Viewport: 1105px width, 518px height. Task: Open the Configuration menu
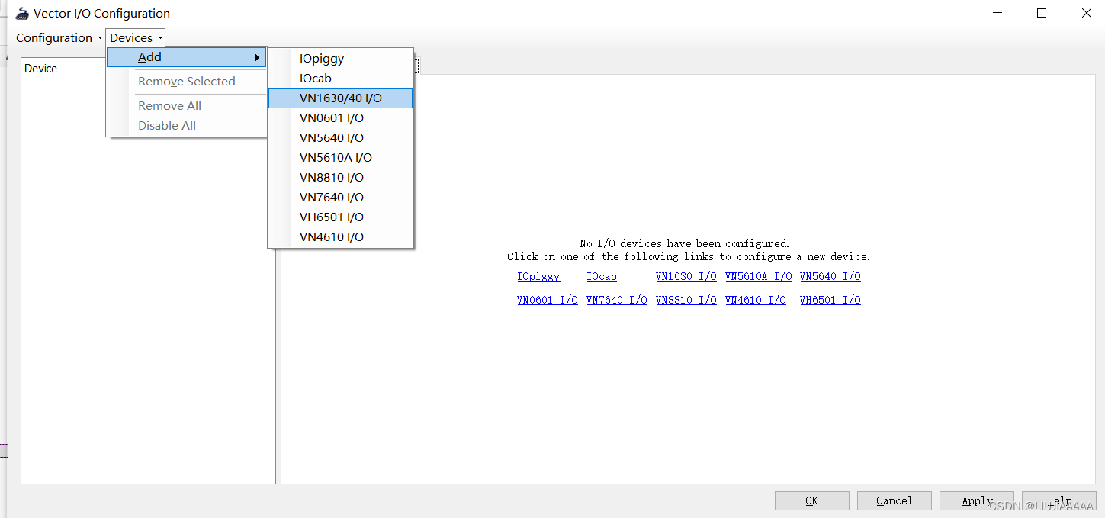tap(59, 38)
